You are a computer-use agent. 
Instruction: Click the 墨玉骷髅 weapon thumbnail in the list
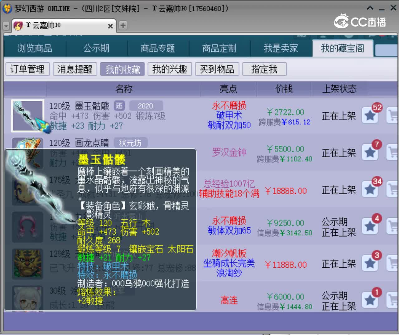coord(27,116)
